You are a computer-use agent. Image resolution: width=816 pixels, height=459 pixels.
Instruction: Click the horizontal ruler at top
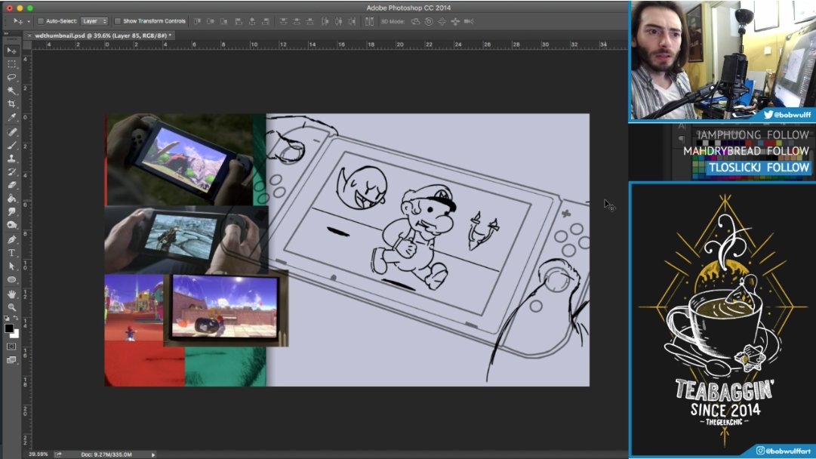tap(329, 45)
